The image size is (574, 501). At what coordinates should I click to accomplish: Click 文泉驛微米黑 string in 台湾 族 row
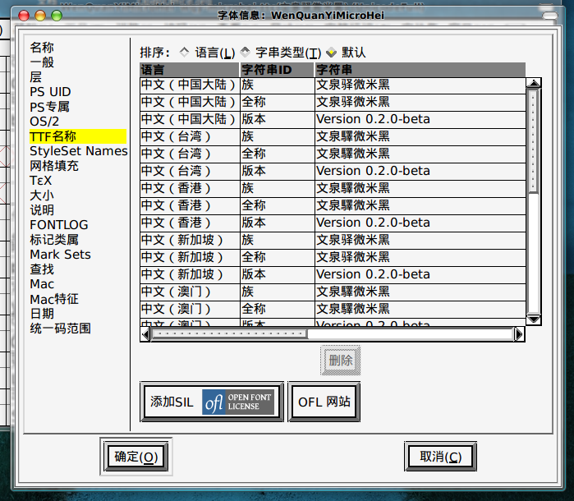click(x=420, y=136)
